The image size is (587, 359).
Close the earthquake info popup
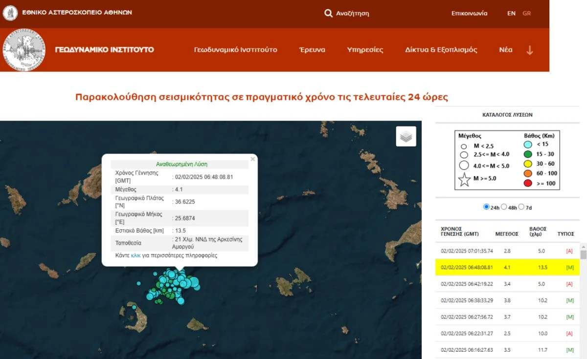pyautogui.click(x=252, y=159)
